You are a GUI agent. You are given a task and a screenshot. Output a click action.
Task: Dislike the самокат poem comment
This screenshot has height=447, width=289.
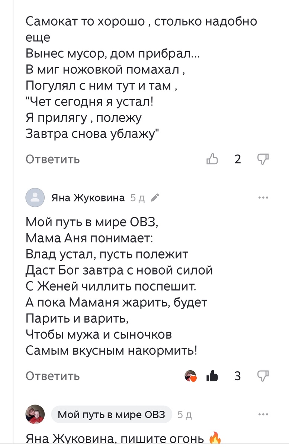click(263, 159)
